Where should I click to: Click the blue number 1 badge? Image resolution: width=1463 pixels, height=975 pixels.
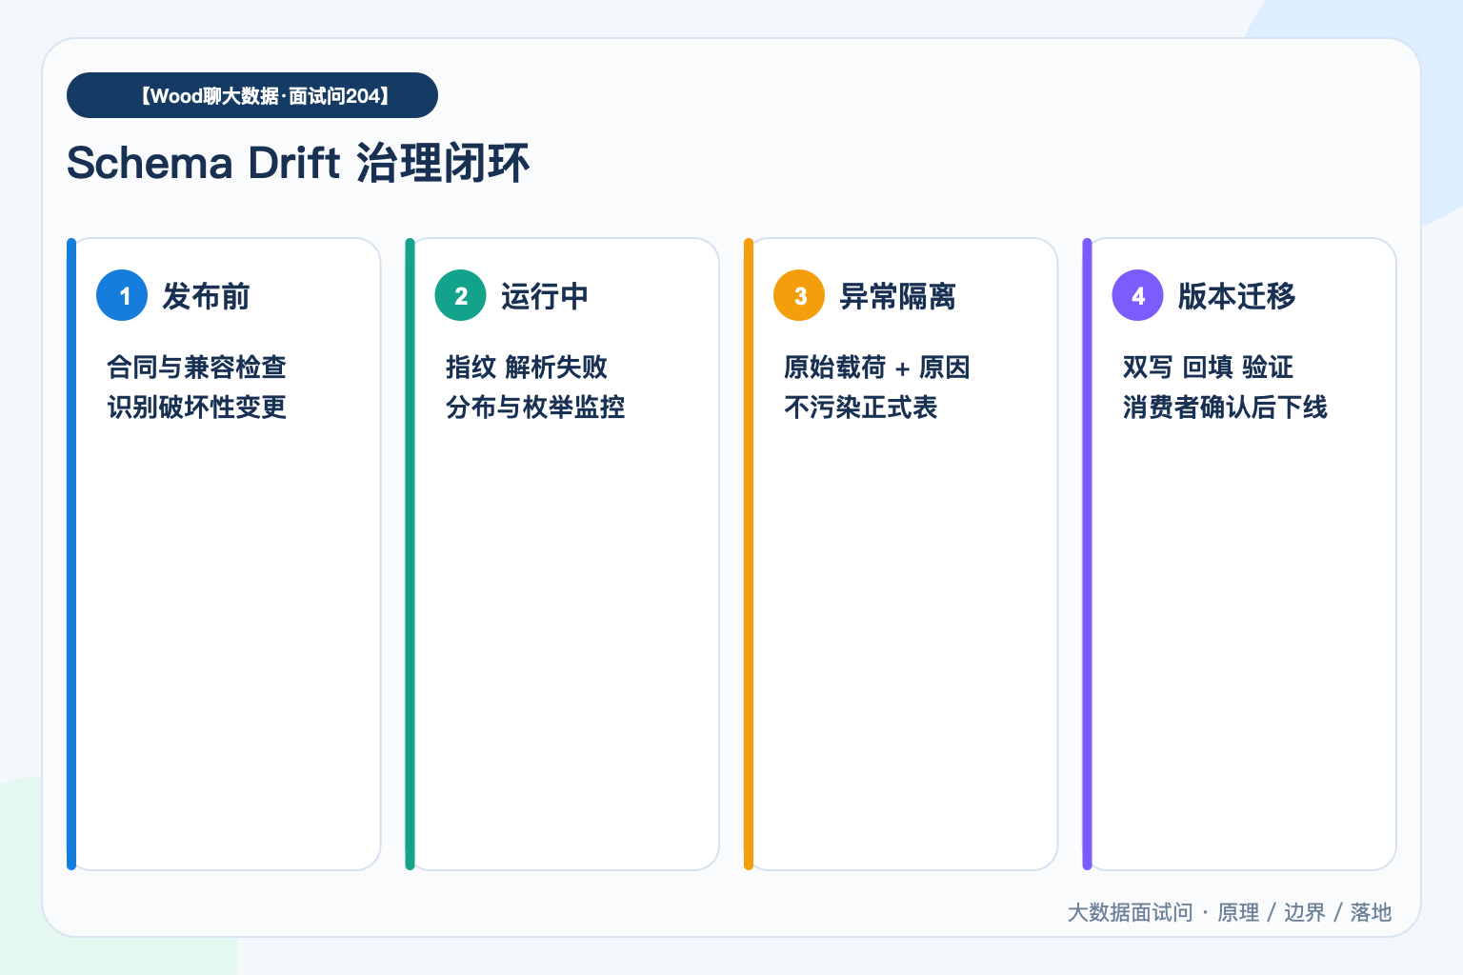tap(122, 295)
